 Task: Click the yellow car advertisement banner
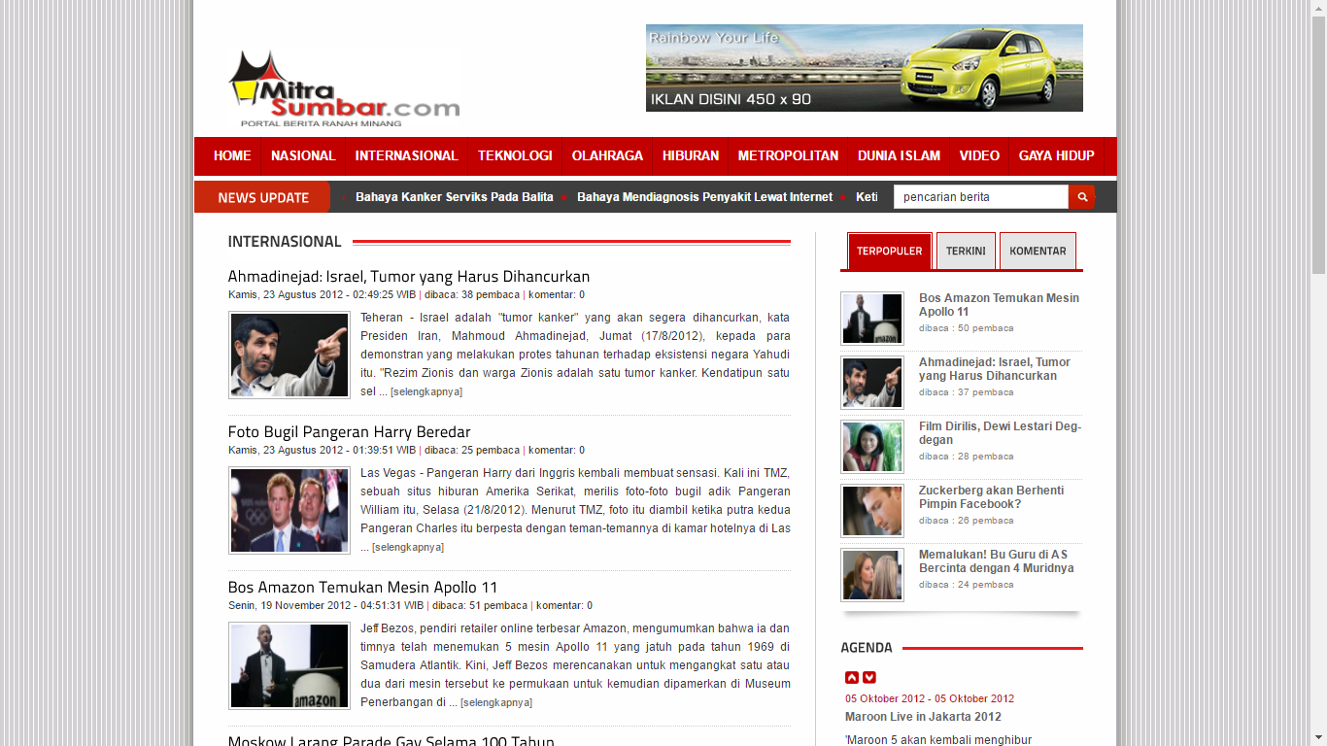864,68
